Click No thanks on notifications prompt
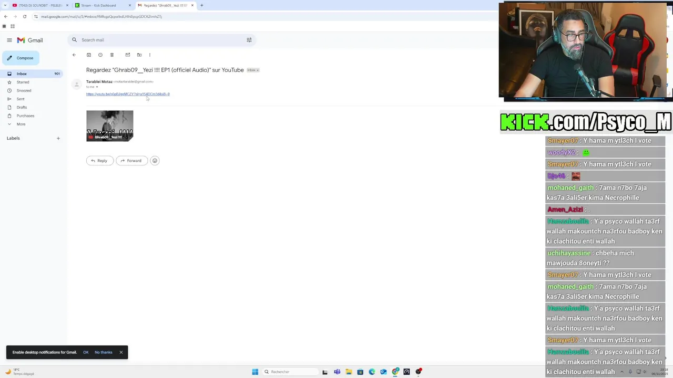This screenshot has height=378, width=673. coord(104,352)
